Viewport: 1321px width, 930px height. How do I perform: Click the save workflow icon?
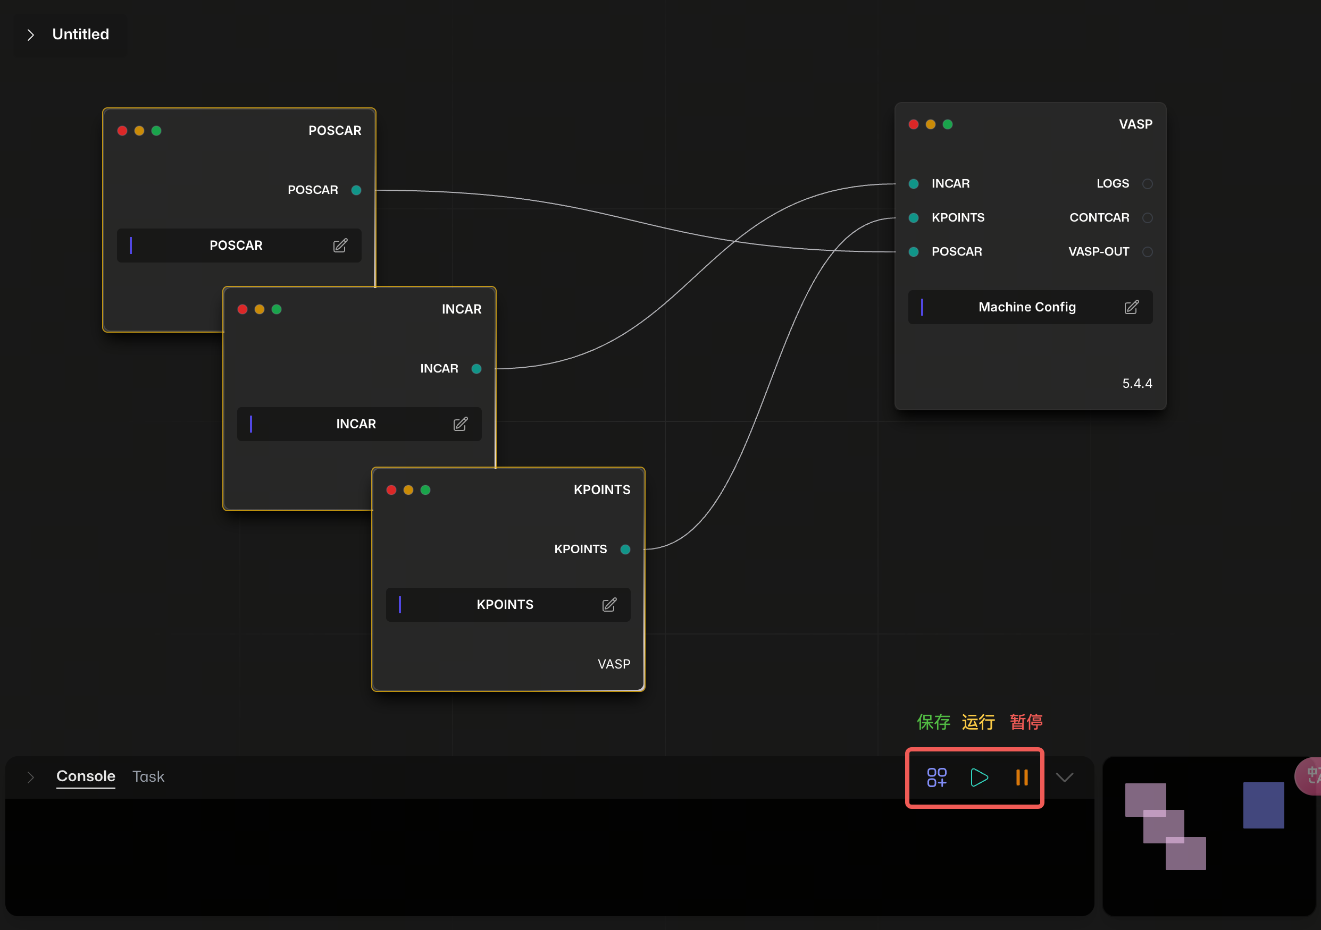(x=936, y=777)
